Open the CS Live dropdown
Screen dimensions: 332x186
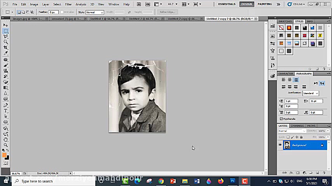coord(296,4)
